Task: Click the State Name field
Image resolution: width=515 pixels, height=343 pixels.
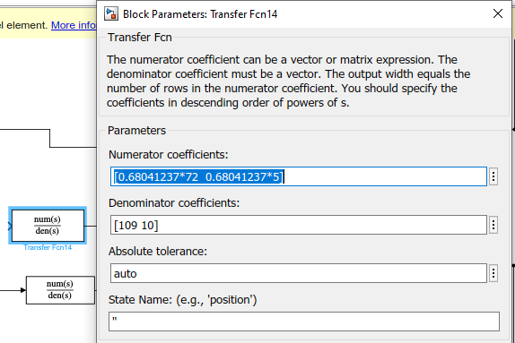Action: click(x=304, y=322)
